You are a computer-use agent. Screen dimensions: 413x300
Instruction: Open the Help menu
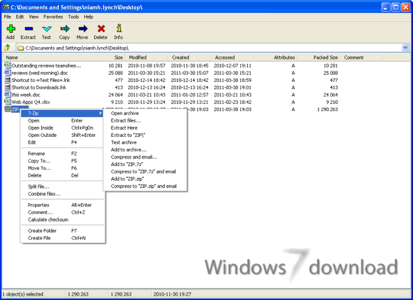pos(88,17)
